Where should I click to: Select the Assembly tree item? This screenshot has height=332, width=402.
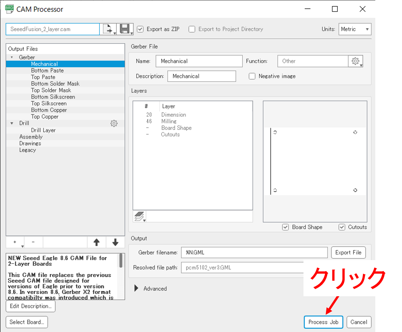pos(65,137)
